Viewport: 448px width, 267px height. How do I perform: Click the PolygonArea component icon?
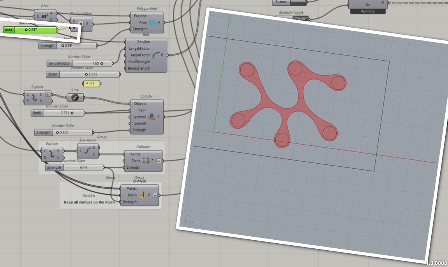pos(152,22)
